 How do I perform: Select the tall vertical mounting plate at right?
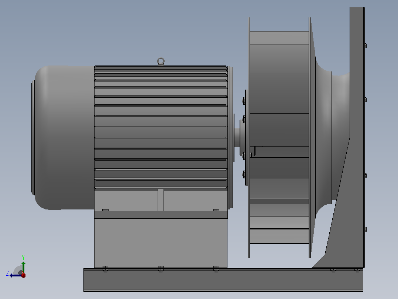point(357,137)
